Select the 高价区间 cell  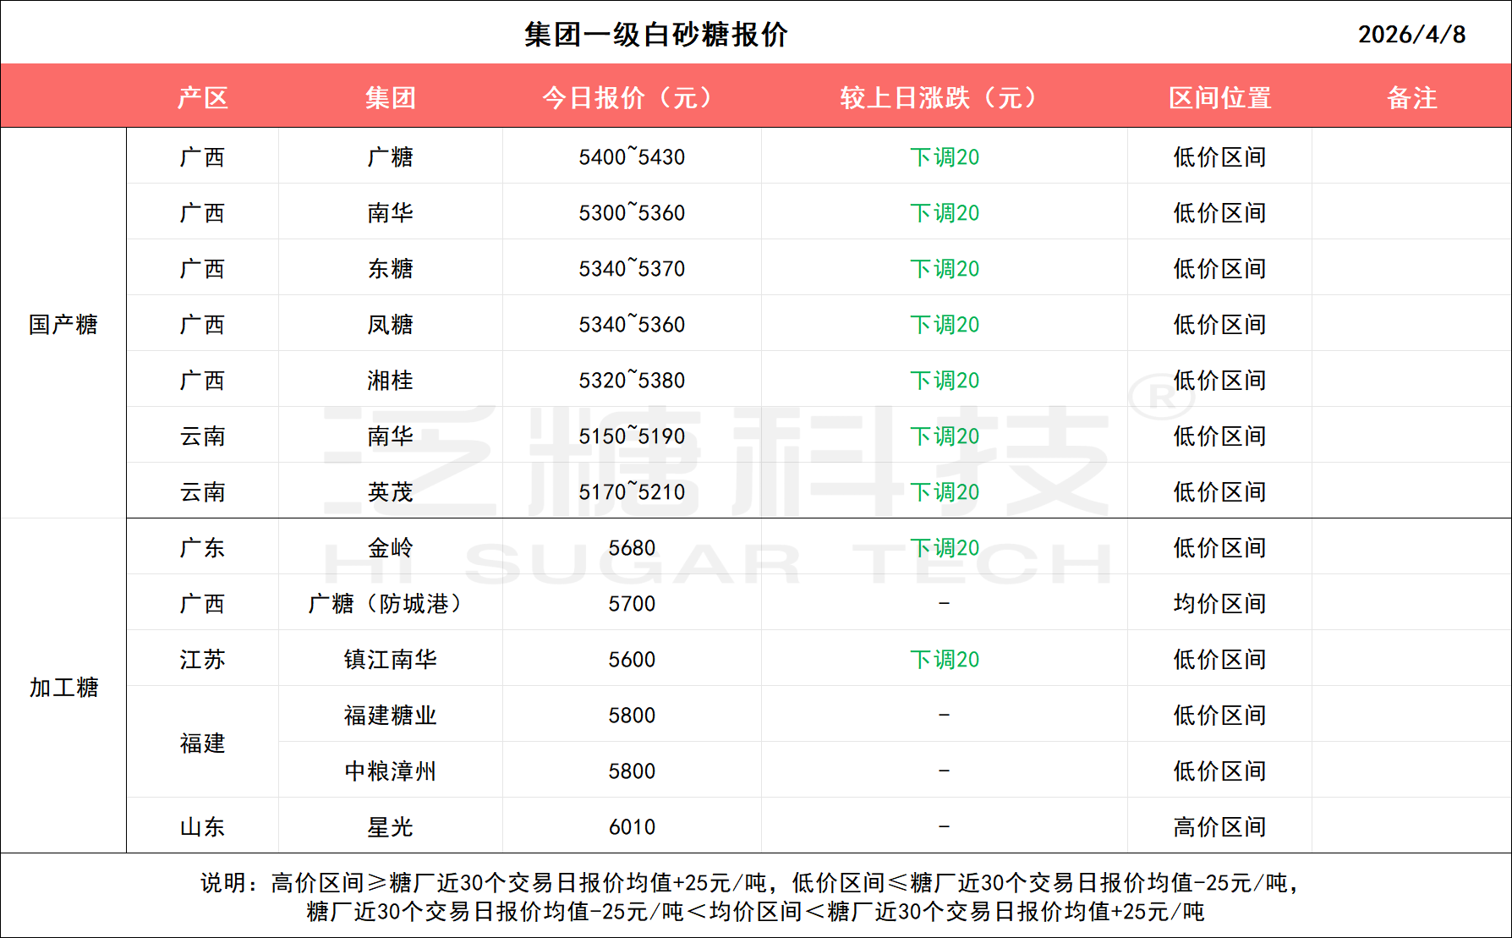tap(1219, 827)
